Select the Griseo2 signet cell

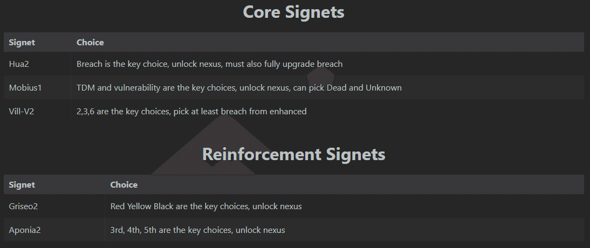tap(23, 206)
